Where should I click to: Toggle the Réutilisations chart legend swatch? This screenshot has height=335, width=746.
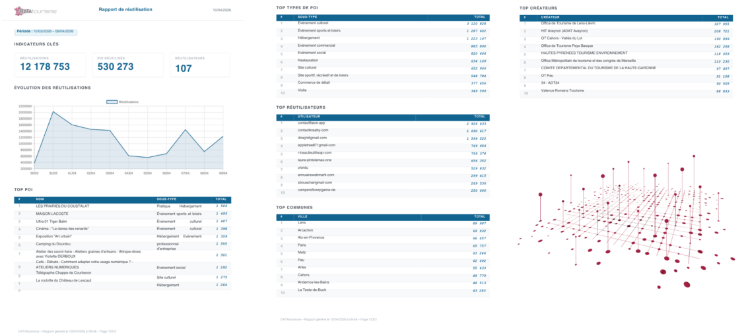112,102
